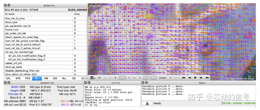Click the Details button
This screenshot has width=260, height=110.
pos(162,78)
